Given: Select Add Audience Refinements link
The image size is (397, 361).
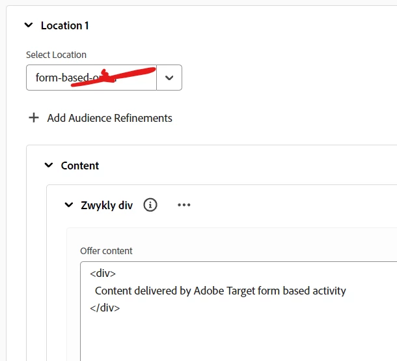Looking at the screenshot, I should coord(109,118).
